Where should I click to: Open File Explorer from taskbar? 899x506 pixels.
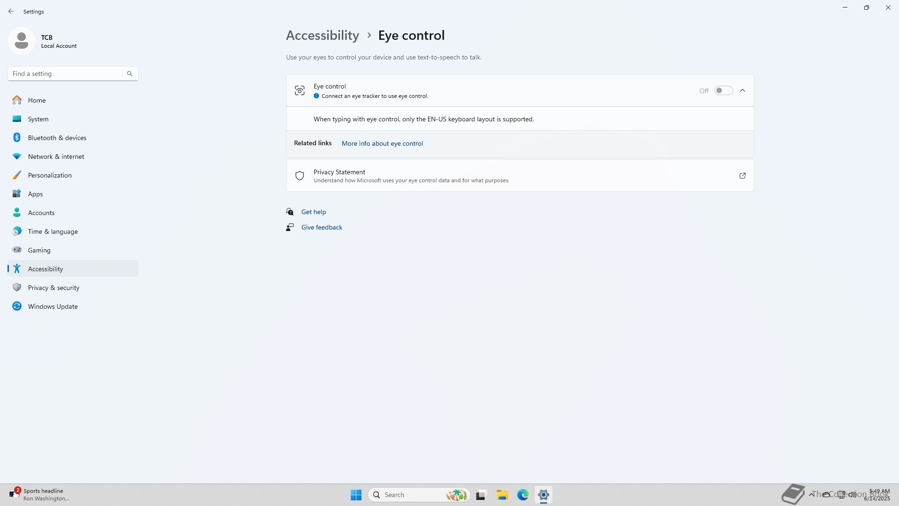[502, 495]
